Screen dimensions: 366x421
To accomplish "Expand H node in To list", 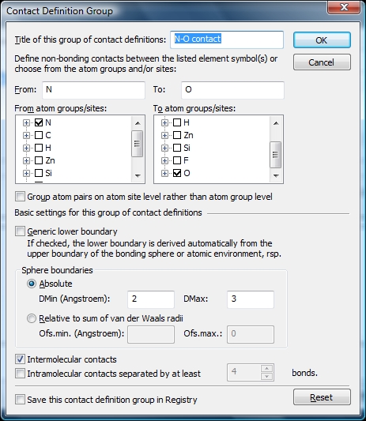I will (164, 122).
